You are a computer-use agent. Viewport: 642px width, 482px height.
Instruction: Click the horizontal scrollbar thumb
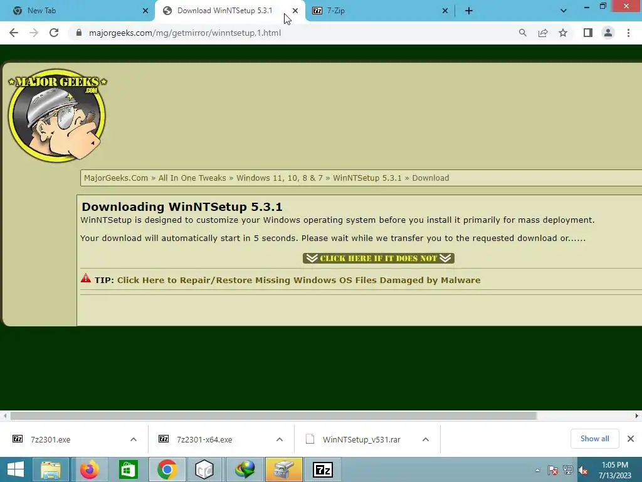273,415
